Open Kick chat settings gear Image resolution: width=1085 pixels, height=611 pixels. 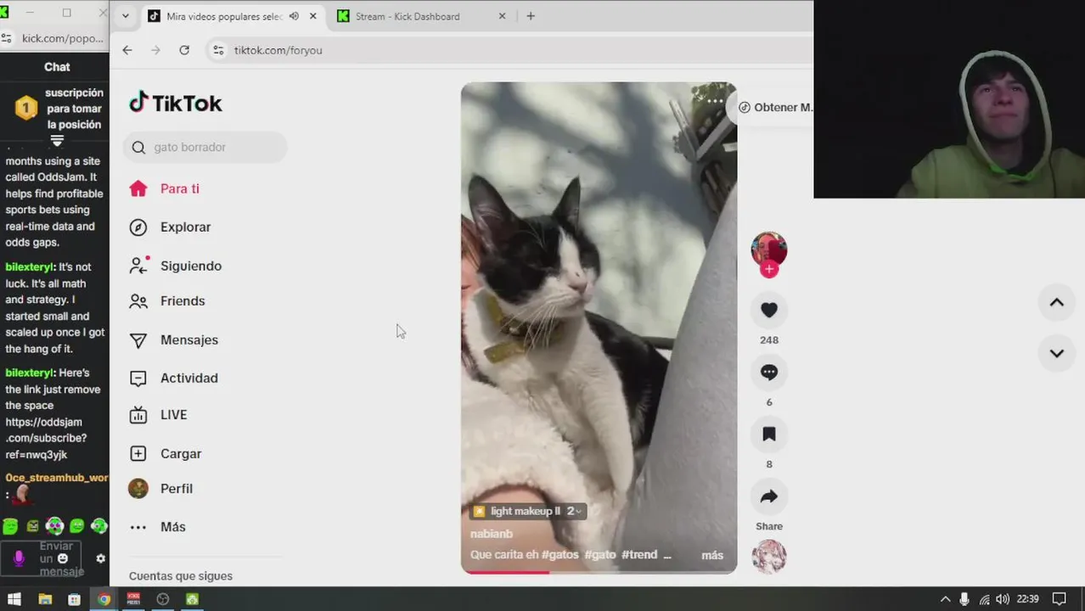point(100,558)
